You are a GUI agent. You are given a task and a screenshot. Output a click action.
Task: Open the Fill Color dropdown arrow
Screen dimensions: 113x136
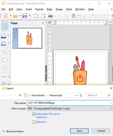point(8,43)
